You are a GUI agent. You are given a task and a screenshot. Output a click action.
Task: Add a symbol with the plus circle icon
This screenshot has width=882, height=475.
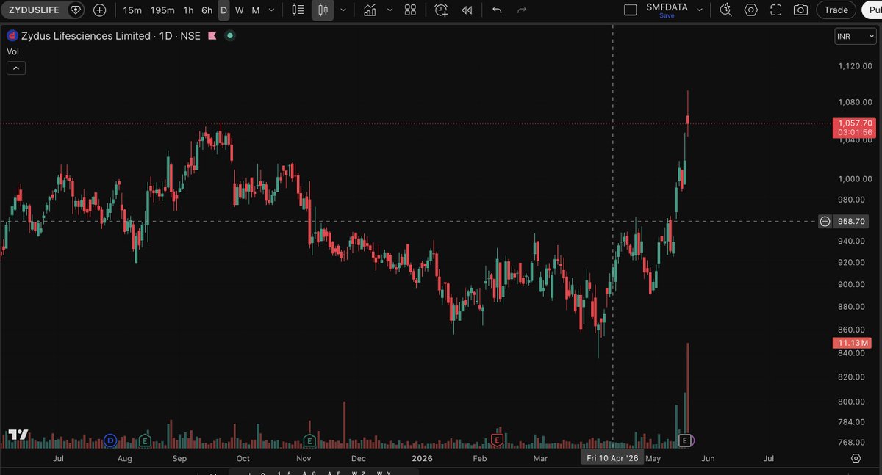pyautogui.click(x=100, y=10)
